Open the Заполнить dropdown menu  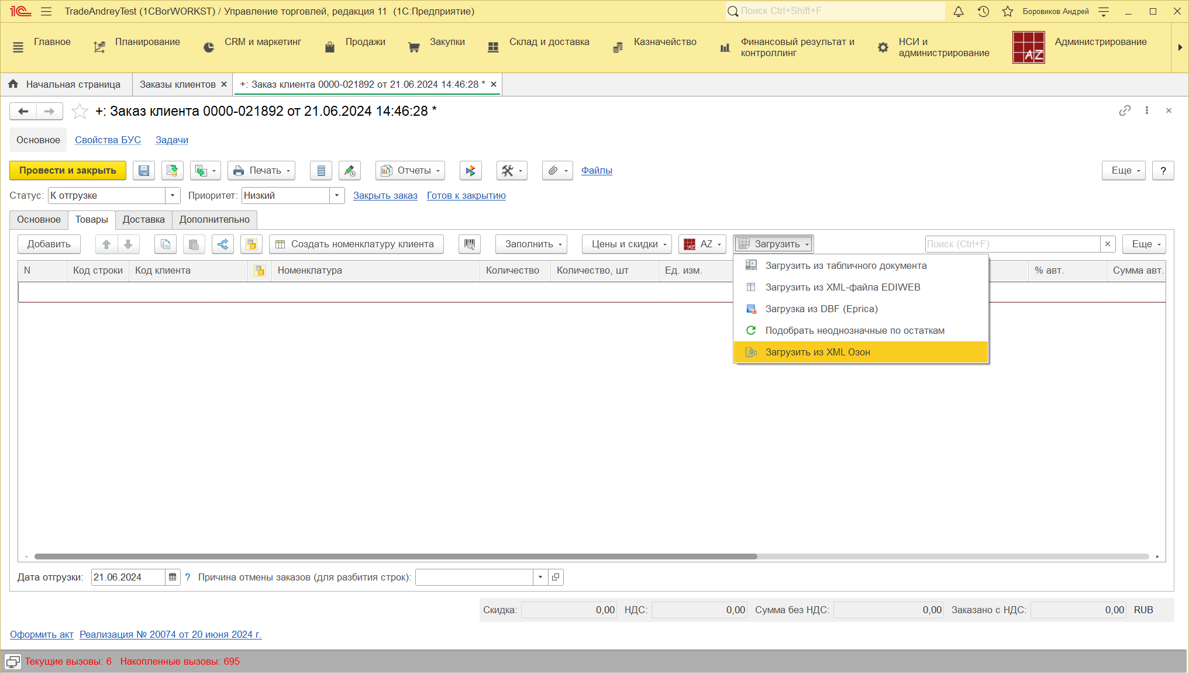(x=531, y=244)
